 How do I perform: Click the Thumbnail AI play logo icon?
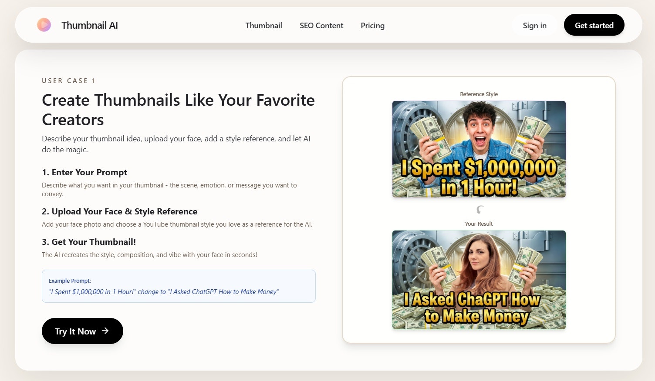[44, 25]
